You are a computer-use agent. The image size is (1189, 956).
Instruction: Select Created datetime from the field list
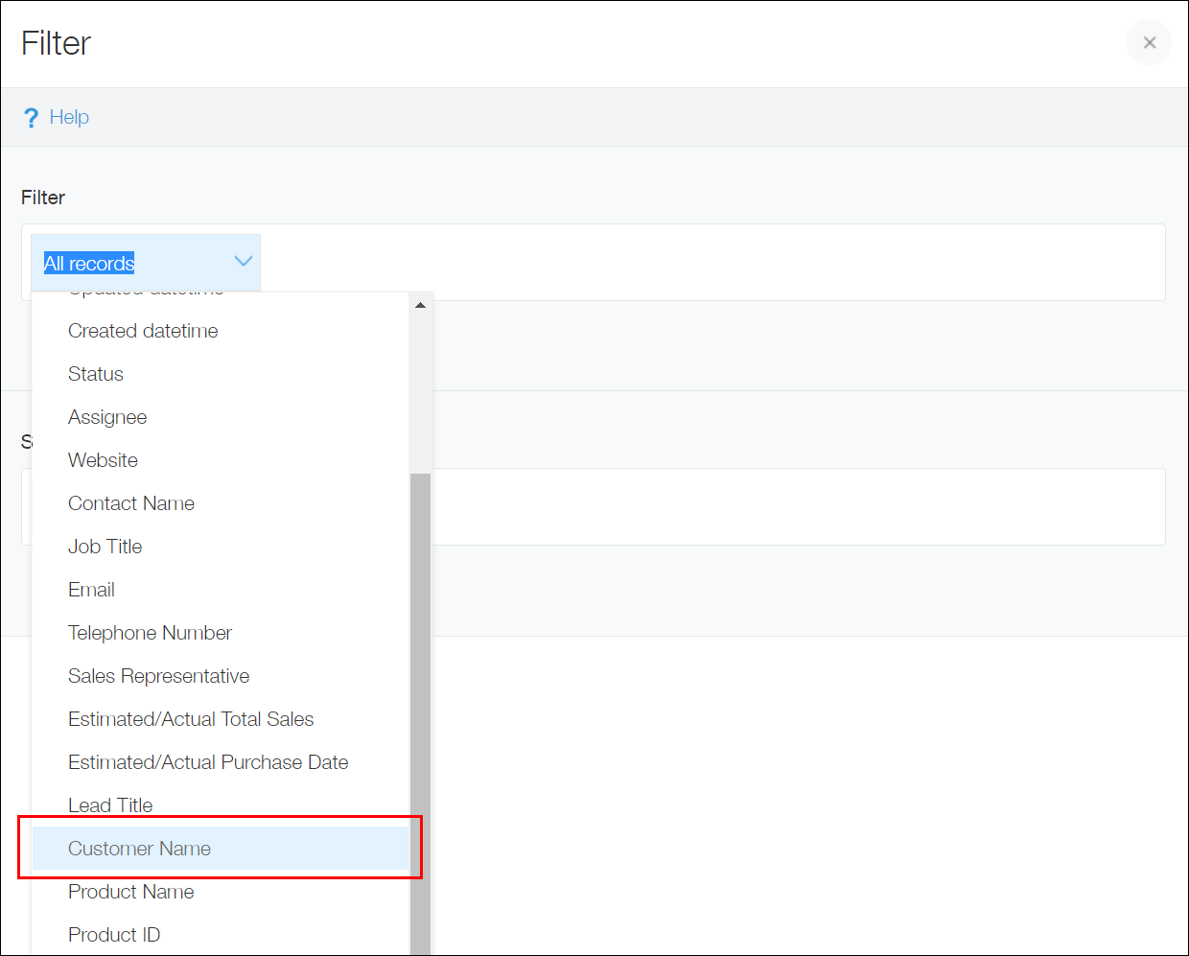142,330
